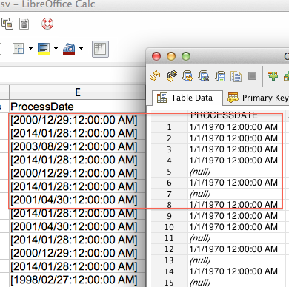This screenshot has height=287, width=289.
Task: Apply dark red font color in Calc
Action: click(69, 49)
